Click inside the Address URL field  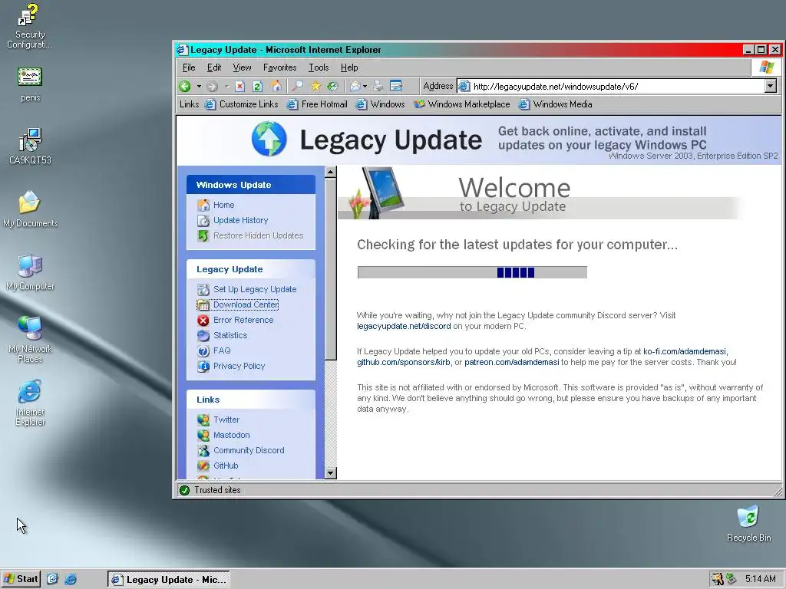618,86
